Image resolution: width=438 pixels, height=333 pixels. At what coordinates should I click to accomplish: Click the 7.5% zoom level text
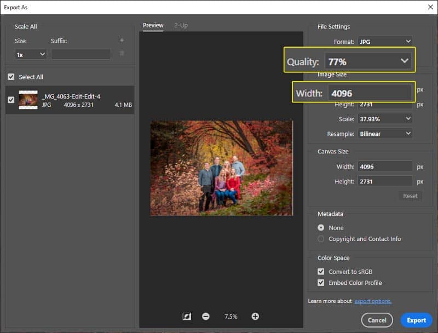pyautogui.click(x=230, y=317)
